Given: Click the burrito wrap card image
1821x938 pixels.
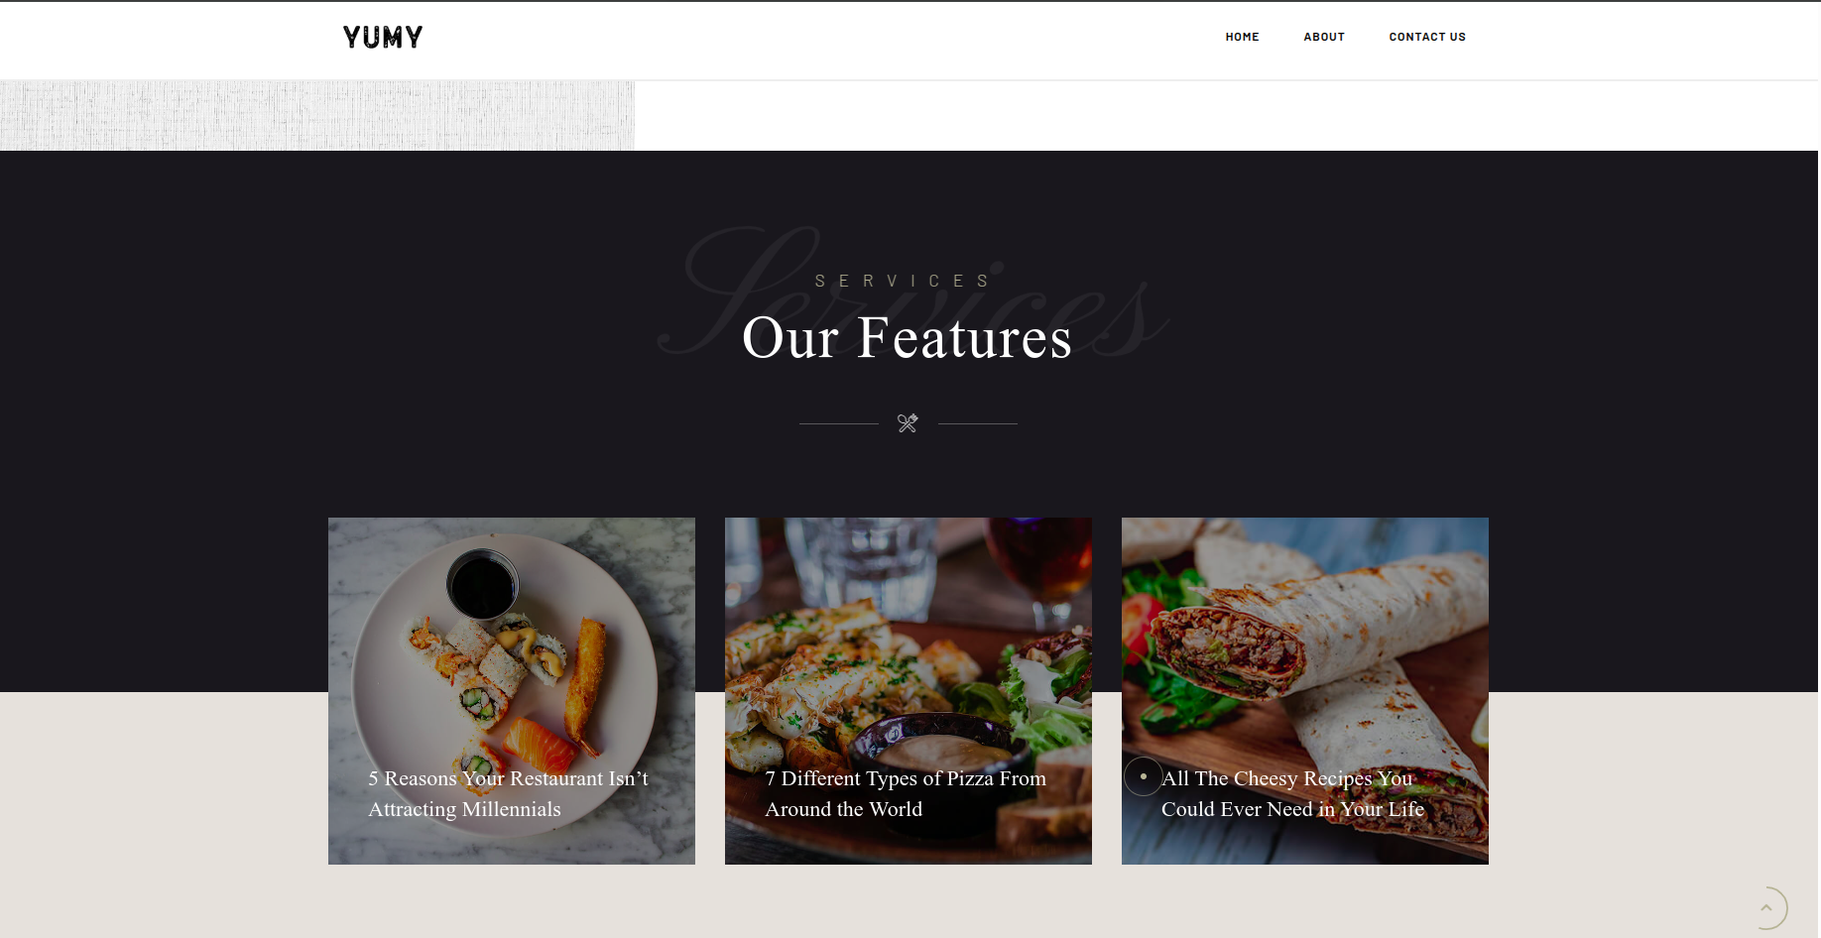Looking at the screenshot, I should (1305, 691).
